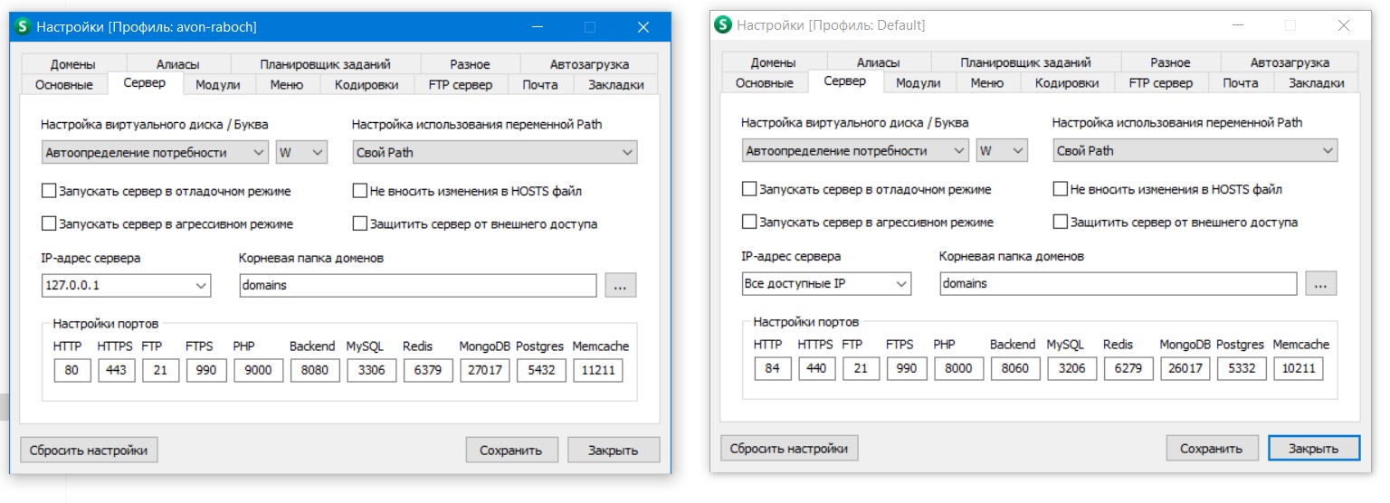Browse root domains folder in avon-raboch window
This screenshot has width=1390, height=503.
[x=620, y=285]
